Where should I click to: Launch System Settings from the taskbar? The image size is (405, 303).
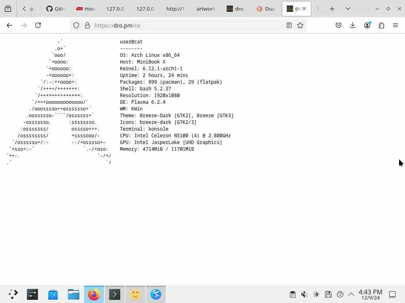coord(32,294)
